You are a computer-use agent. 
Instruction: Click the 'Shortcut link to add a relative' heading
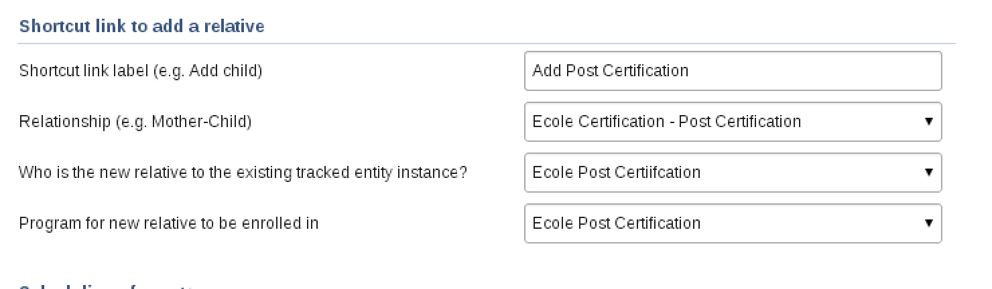click(141, 26)
